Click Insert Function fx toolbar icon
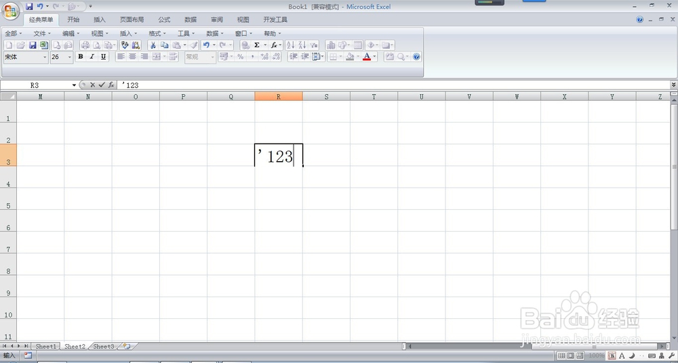 pos(274,45)
